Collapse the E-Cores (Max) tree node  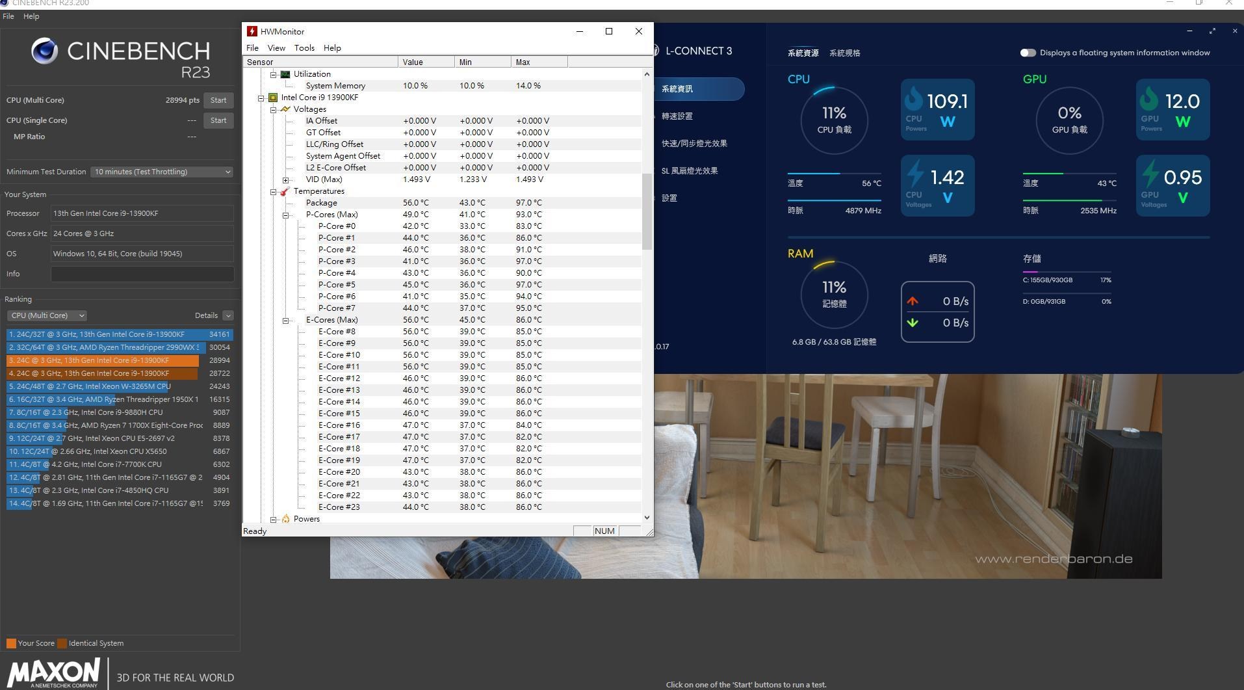[x=285, y=320]
